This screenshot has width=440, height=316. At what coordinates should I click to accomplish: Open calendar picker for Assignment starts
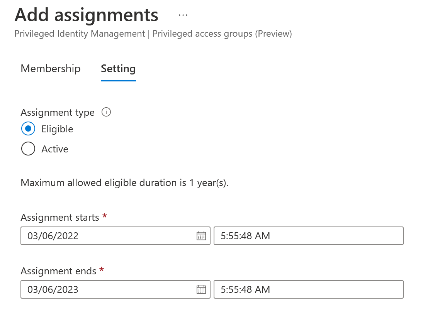[201, 236]
